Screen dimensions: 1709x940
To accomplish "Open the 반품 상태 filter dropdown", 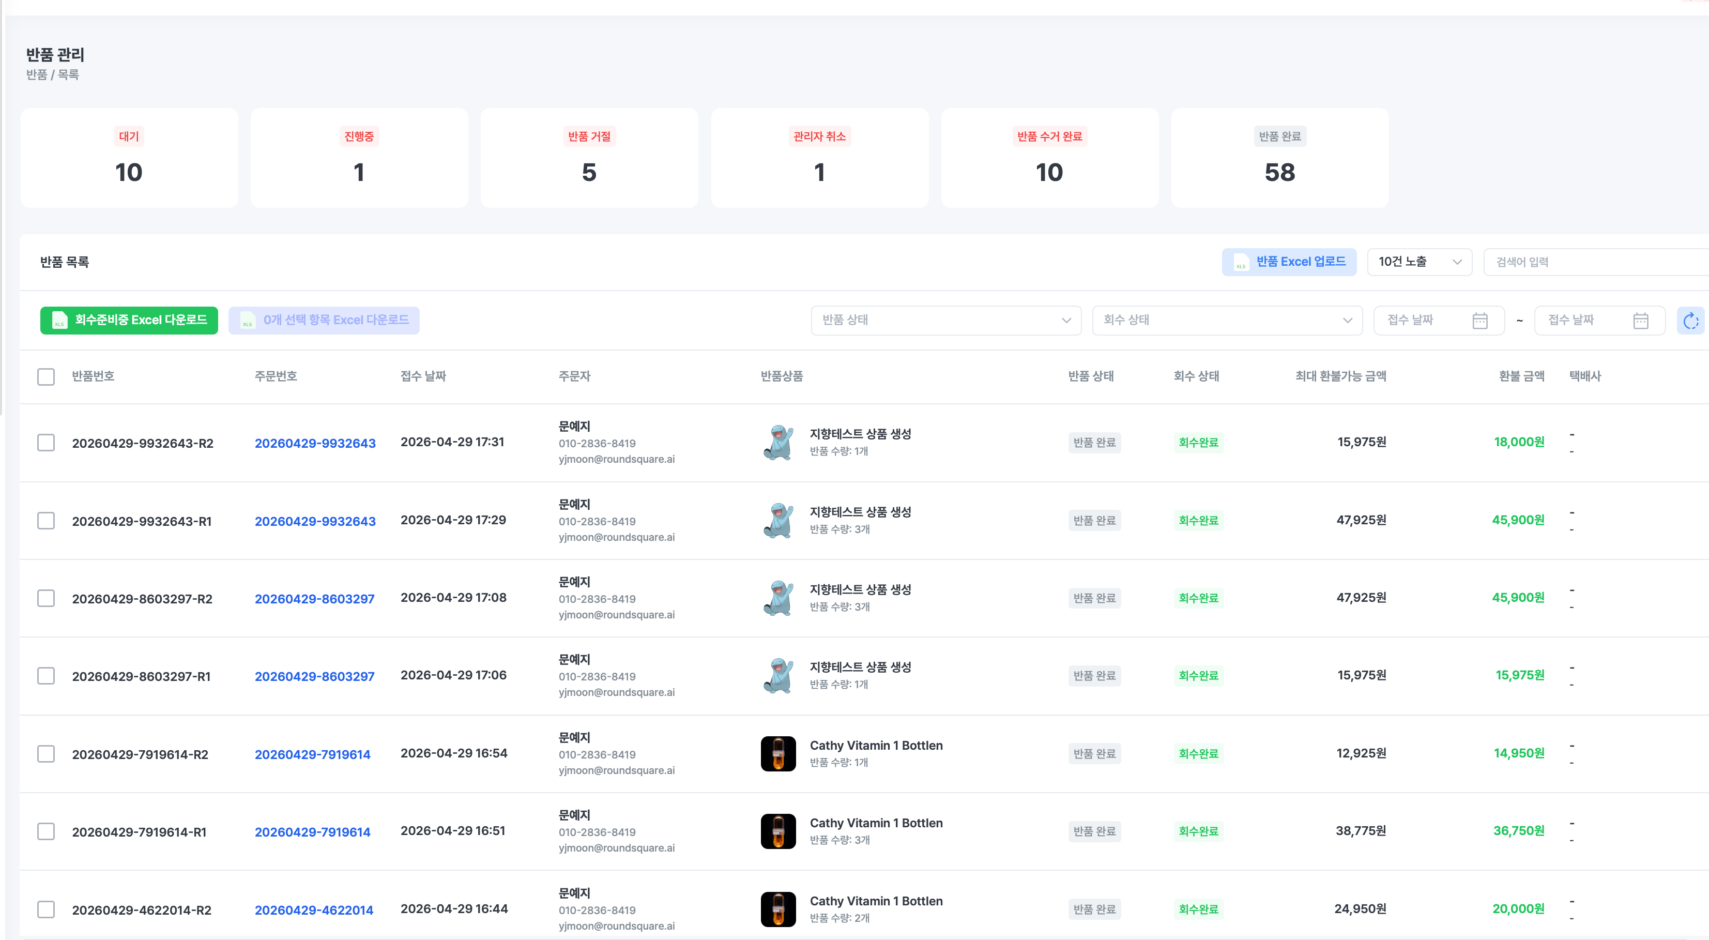I will (946, 321).
